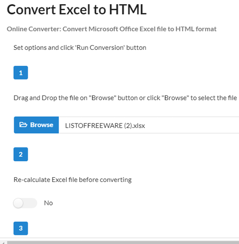Click 'Re-calculate Excel file before converting' label
Viewport: 239px width, 244px height.
pos(73,180)
